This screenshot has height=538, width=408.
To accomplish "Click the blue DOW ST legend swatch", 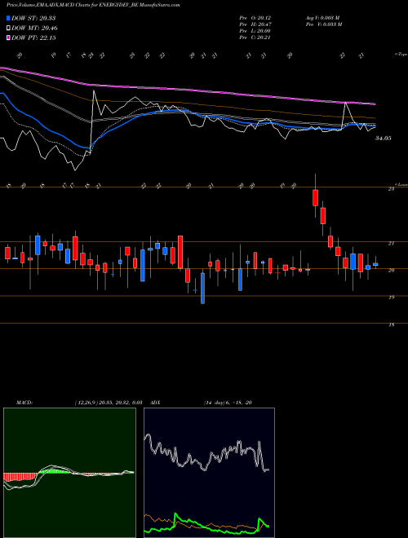I will 9,18.
